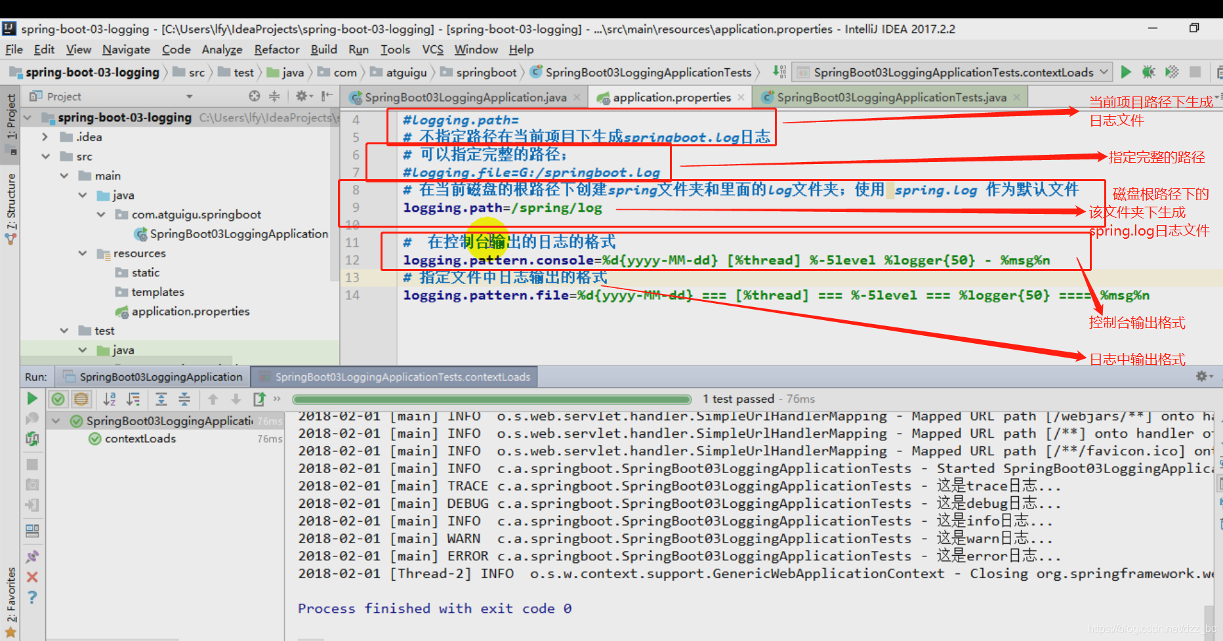
Task: Expand the .idea folder
Action: [x=45, y=137]
